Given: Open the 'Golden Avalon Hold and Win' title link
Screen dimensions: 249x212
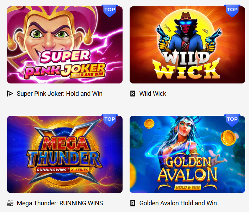Looking at the screenshot, I should 178,203.
